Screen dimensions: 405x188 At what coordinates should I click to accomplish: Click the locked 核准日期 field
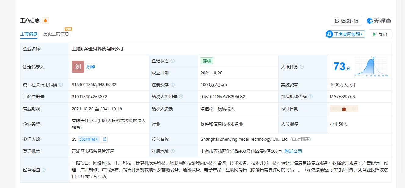point(344,109)
